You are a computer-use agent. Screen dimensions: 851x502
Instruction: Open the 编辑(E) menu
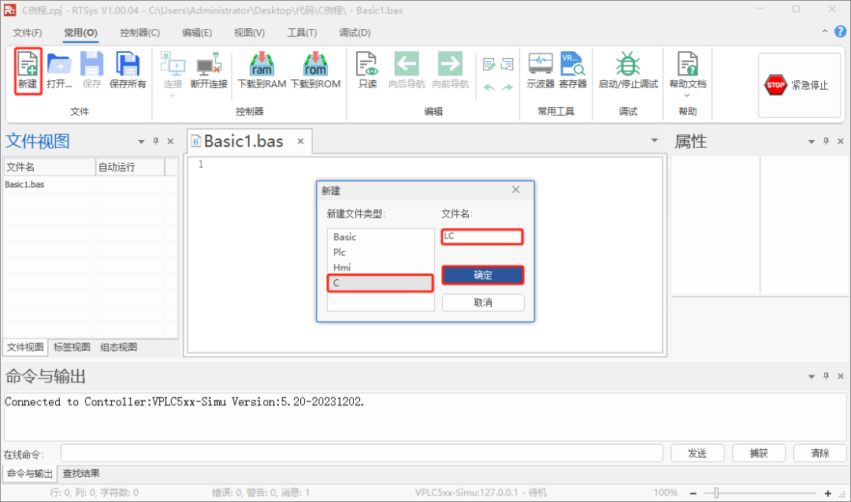point(197,32)
